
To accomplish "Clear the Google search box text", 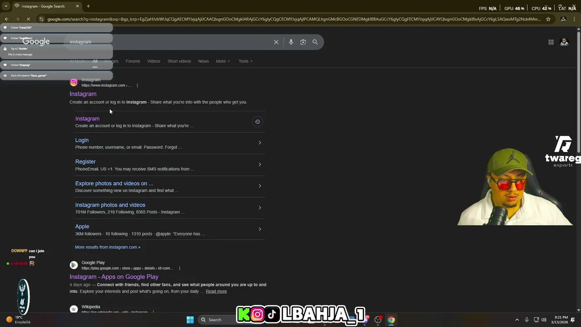I will (276, 42).
